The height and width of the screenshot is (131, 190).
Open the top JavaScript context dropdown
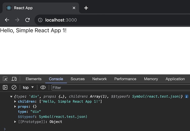tap(28, 88)
